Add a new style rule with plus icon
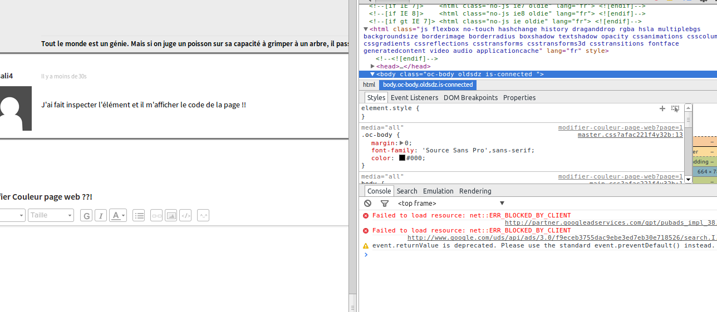 662,109
